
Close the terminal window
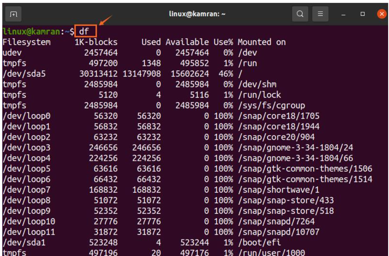point(381,14)
